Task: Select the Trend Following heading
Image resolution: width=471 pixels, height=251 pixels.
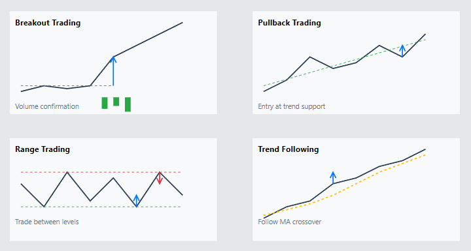Action: [288, 149]
